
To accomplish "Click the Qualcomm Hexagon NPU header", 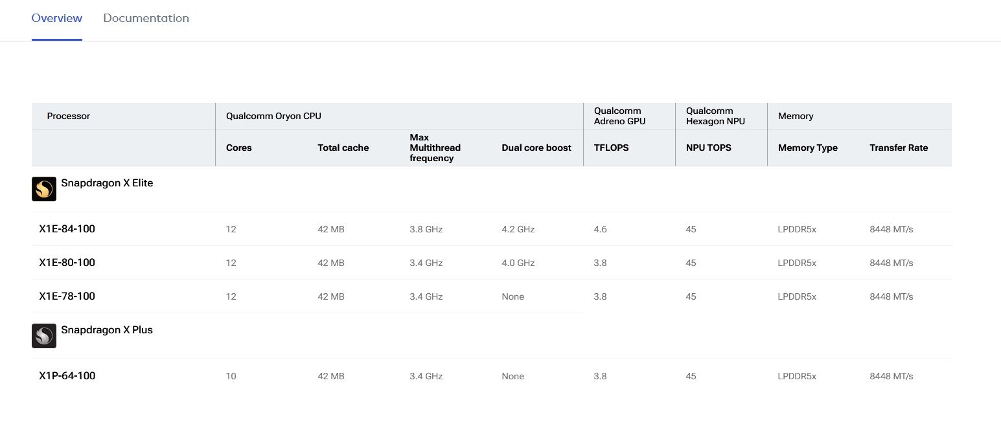I will [715, 116].
